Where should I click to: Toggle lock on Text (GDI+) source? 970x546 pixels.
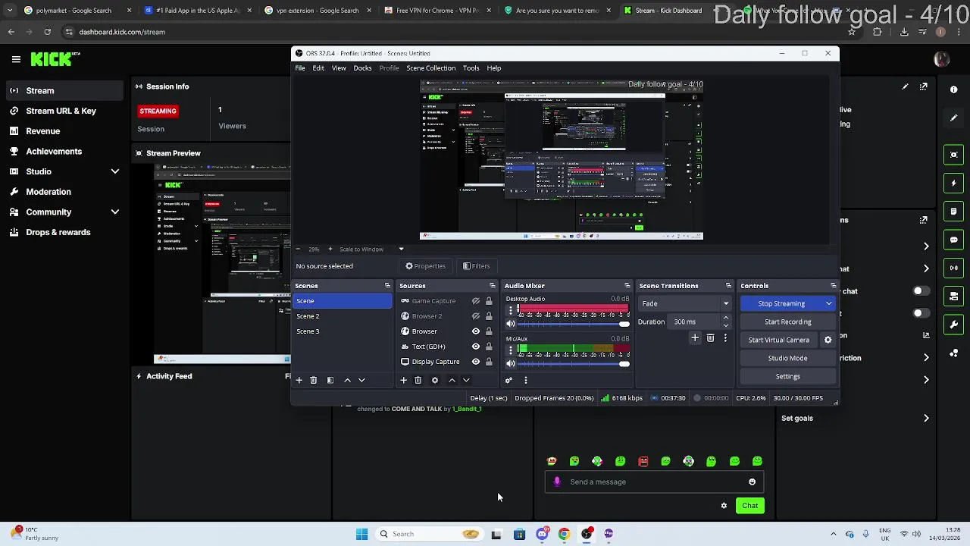point(489,347)
